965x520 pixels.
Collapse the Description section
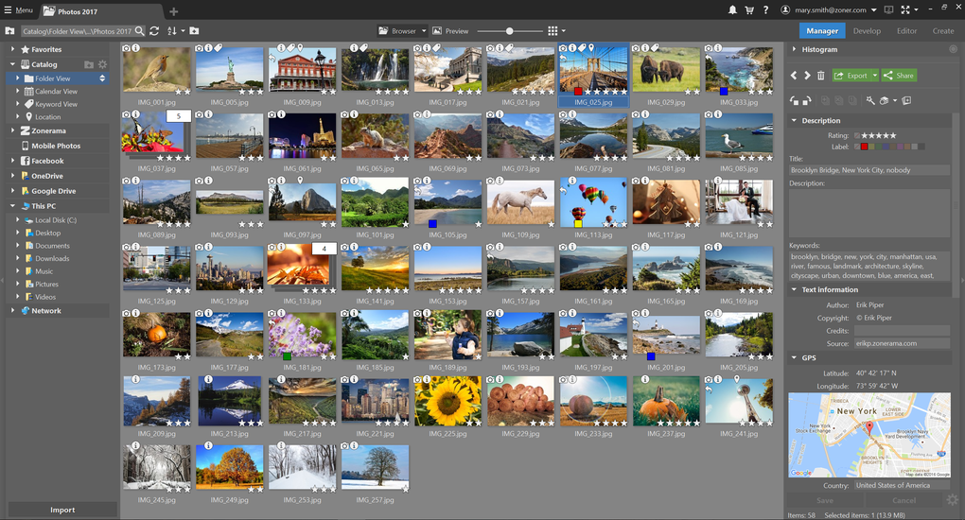coord(794,121)
